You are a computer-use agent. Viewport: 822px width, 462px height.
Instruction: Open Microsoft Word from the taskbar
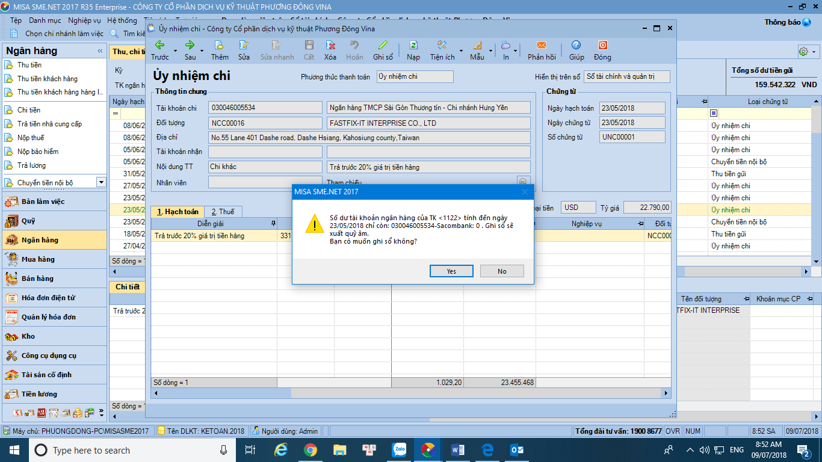(x=458, y=449)
